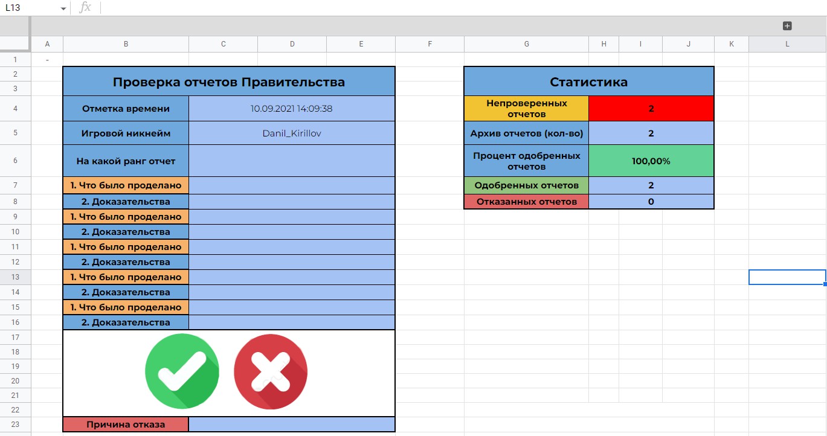Select 'Одобренных отчетов' label cell

point(527,185)
